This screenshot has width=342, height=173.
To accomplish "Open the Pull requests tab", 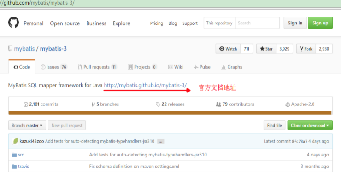I will (x=97, y=67).
